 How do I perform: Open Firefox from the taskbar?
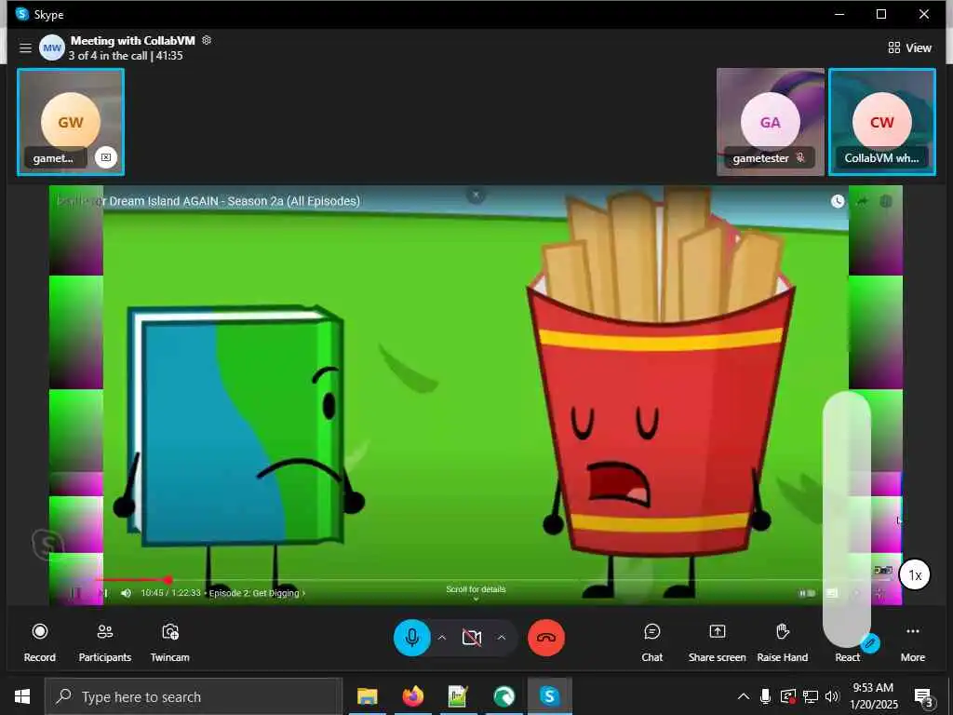coord(412,696)
